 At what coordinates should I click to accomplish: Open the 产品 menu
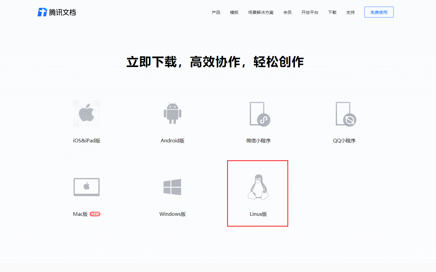(x=216, y=12)
